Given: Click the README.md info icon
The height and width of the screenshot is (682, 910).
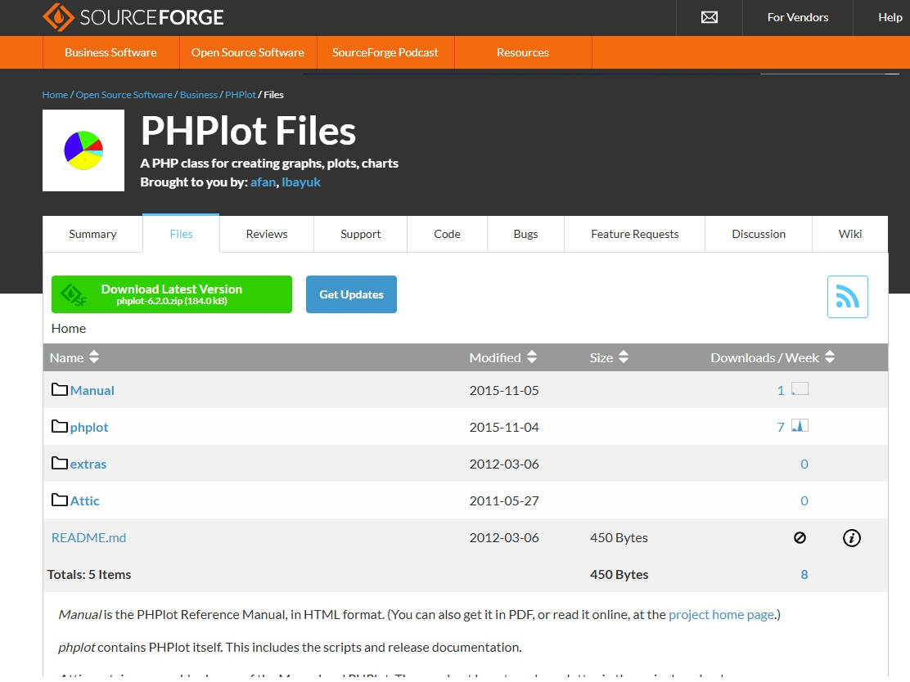Looking at the screenshot, I should (851, 537).
